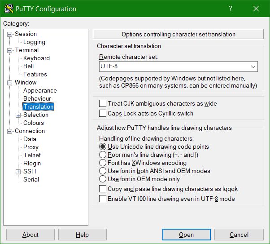Collapse the Window tree node

pyautogui.click(x=10, y=83)
